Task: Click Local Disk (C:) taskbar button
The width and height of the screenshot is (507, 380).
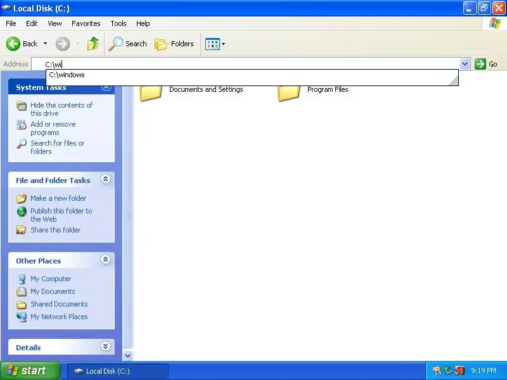Action: pos(118,371)
